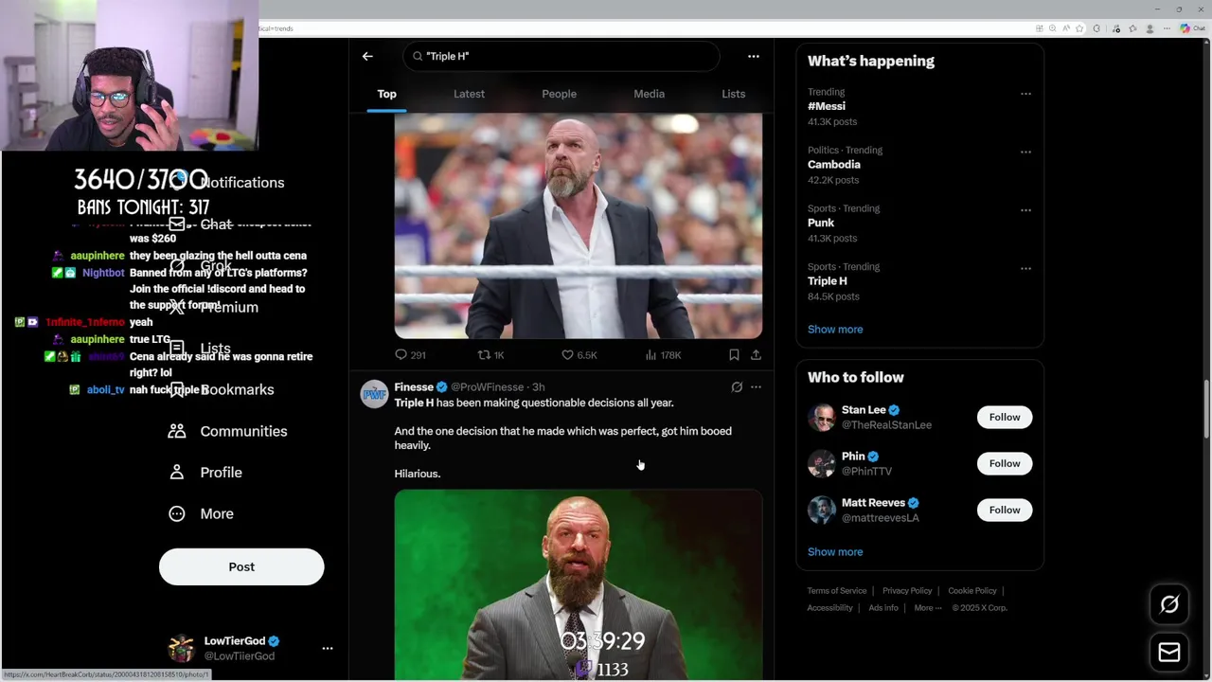Open Finesse's profile avatar
The width and height of the screenshot is (1212, 682).
[374, 394]
